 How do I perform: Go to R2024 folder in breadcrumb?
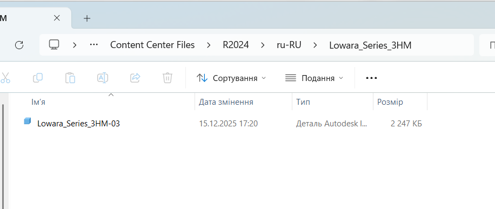(x=236, y=45)
